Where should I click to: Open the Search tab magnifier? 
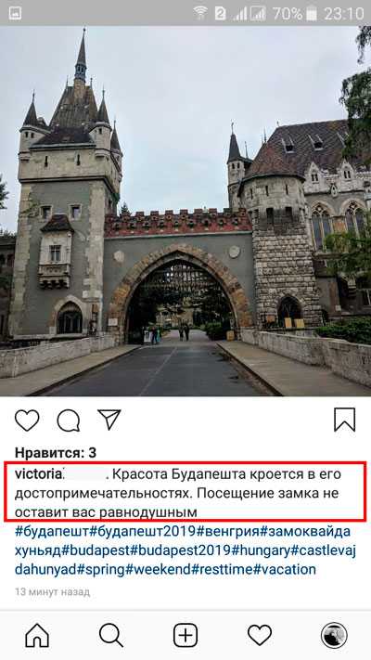111,635
